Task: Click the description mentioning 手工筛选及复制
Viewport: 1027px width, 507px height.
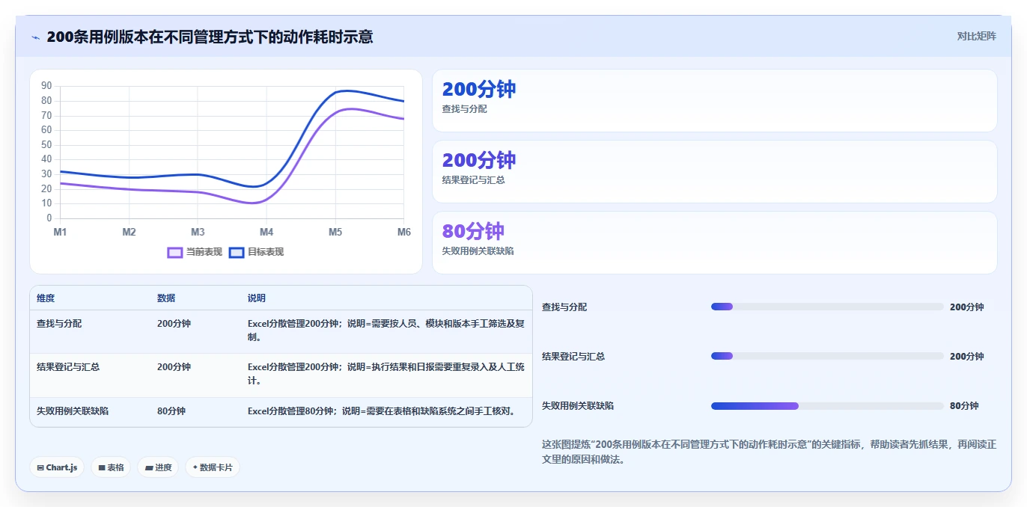Action: pyautogui.click(x=386, y=331)
